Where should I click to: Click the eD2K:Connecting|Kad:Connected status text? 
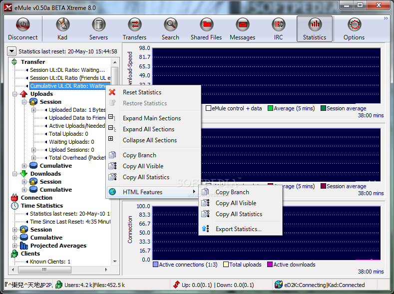(325, 285)
